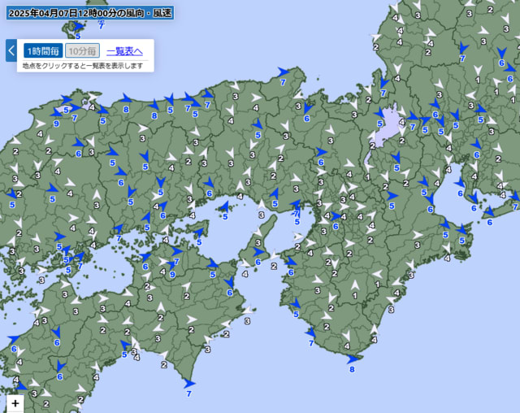Image resolution: width=520 pixels, height=413 pixels.
Task: Click the 2025年04月07日12時00分の風向・風速 title banner
Action: (90, 13)
